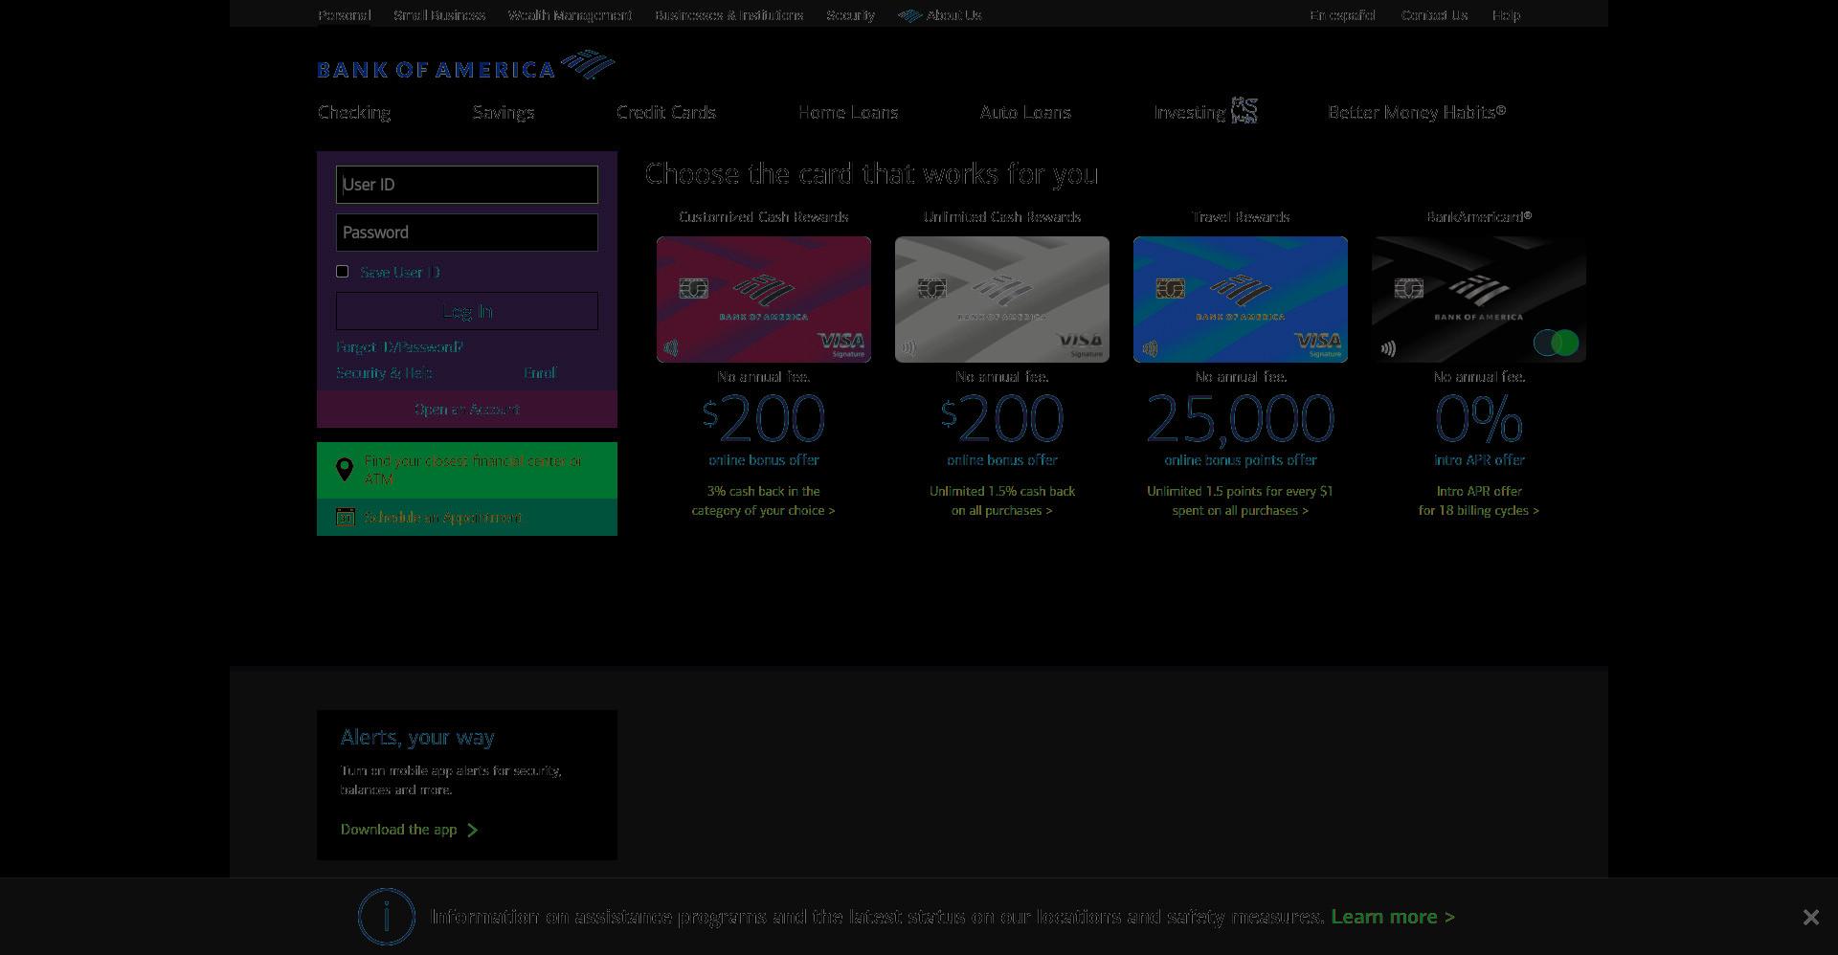Open About Us
The image size is (1838, 955).
coord(953,15)
